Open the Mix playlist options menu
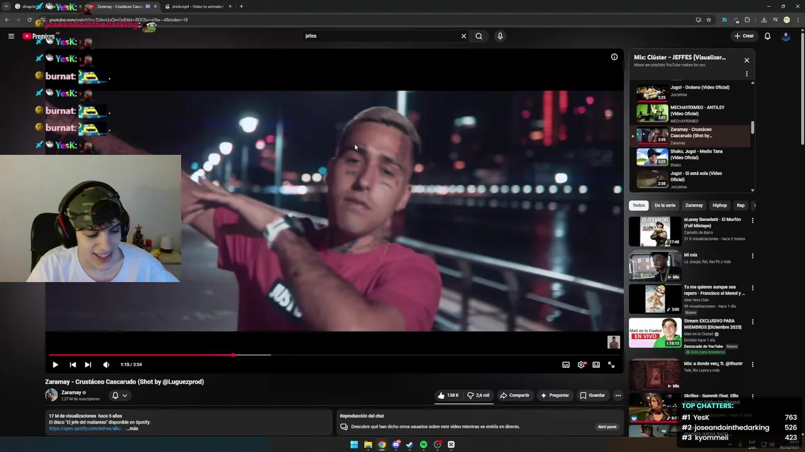Viewport: 805px width, 452px height. (x=747, y=74)
